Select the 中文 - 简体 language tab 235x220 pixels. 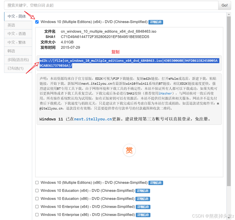pos(18,16)
